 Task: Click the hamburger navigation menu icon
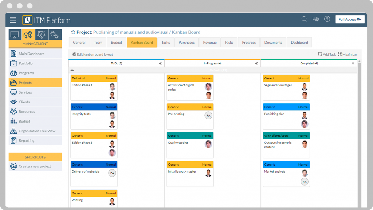(13, 20)
